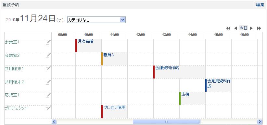Viewport: 267px width, 125px height.
Task: Go to previous day with single-left arrow
Action: (x=235, y=28)
